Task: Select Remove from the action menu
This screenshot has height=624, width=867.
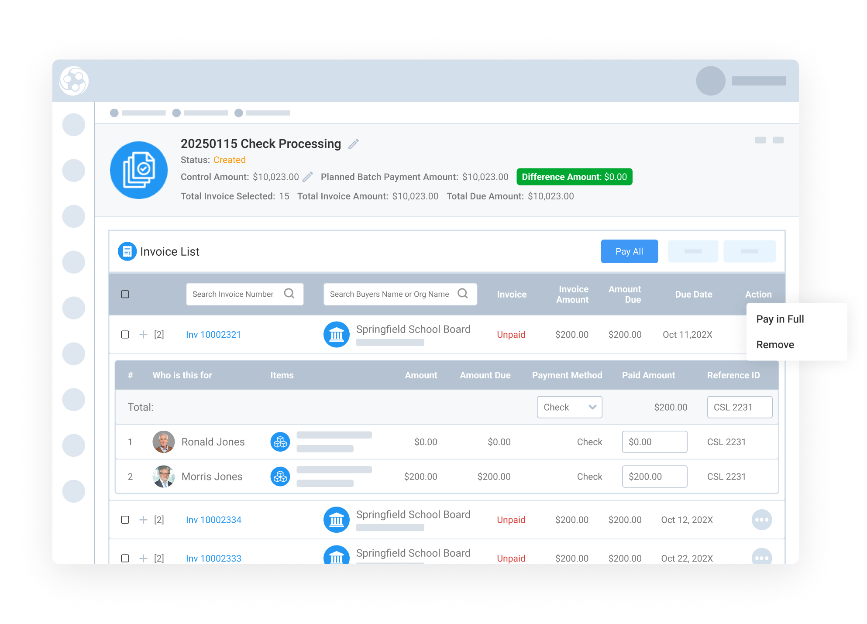Action: click(775, 344)
